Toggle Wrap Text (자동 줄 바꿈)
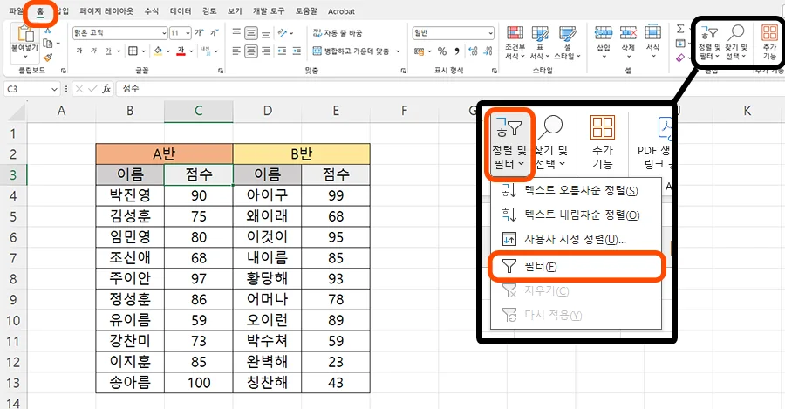The image size is (785, 409). (338, 33)
